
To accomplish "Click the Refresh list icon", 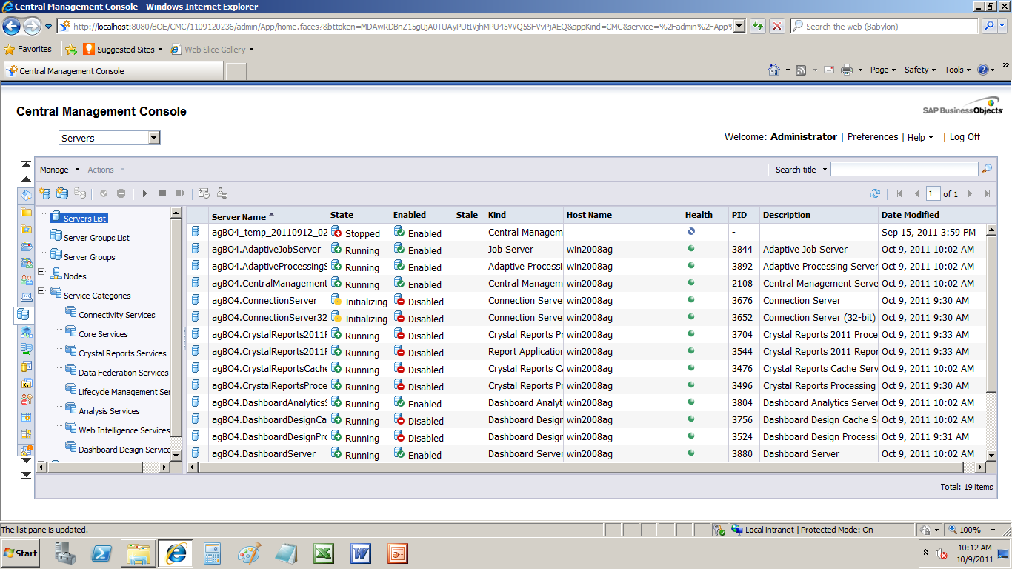I will (x=875, y=193).
